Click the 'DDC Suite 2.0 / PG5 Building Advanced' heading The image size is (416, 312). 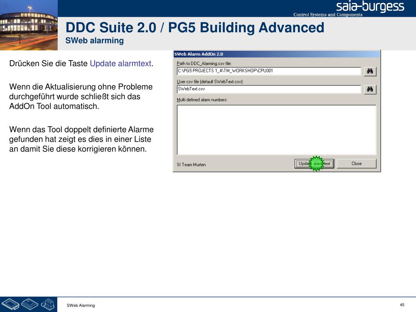pos(195,28)
